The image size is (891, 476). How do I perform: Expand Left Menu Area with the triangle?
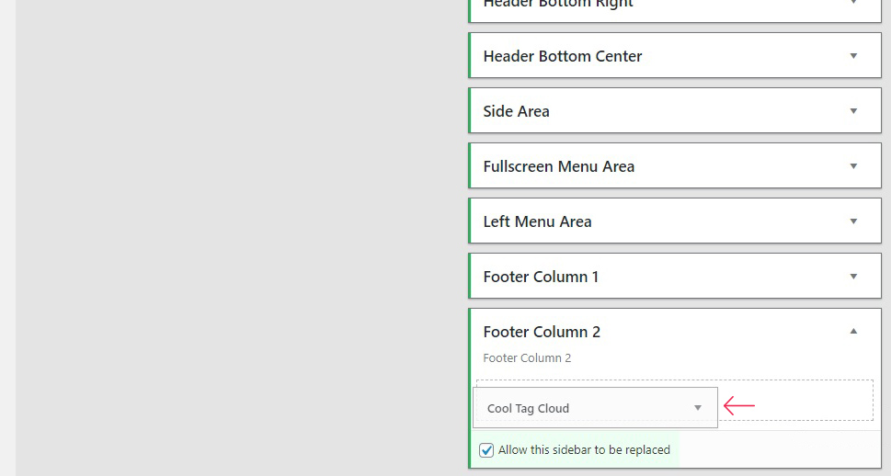point(853,221)
